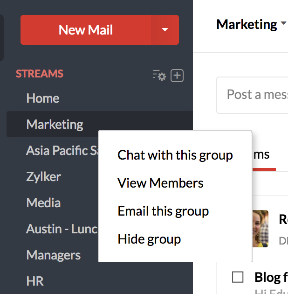288x294 pixels.
Task: Click the sender's profile photo
Action: point(261,228)
